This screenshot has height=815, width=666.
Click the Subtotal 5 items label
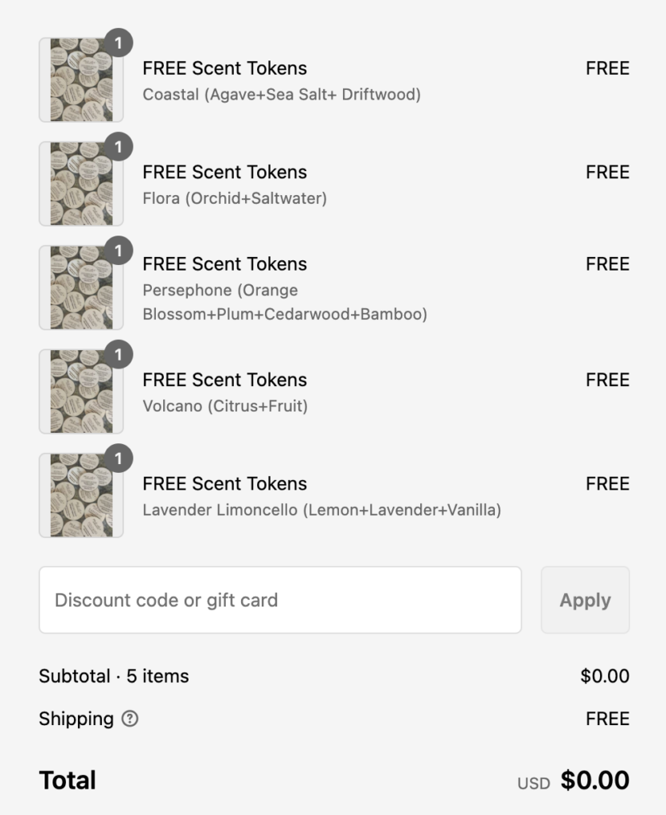point(114,677)
